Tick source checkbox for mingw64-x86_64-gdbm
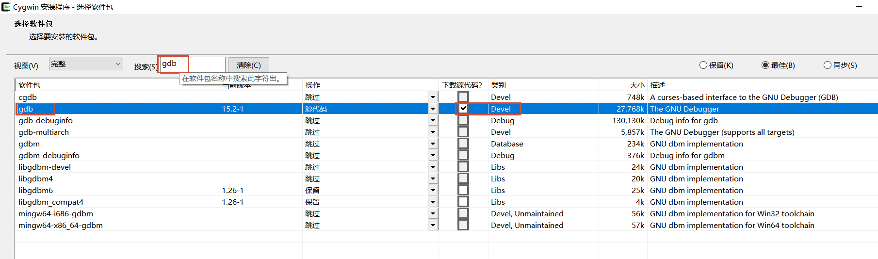The height and width of the screenshot is (259, 878). [463, 225]
